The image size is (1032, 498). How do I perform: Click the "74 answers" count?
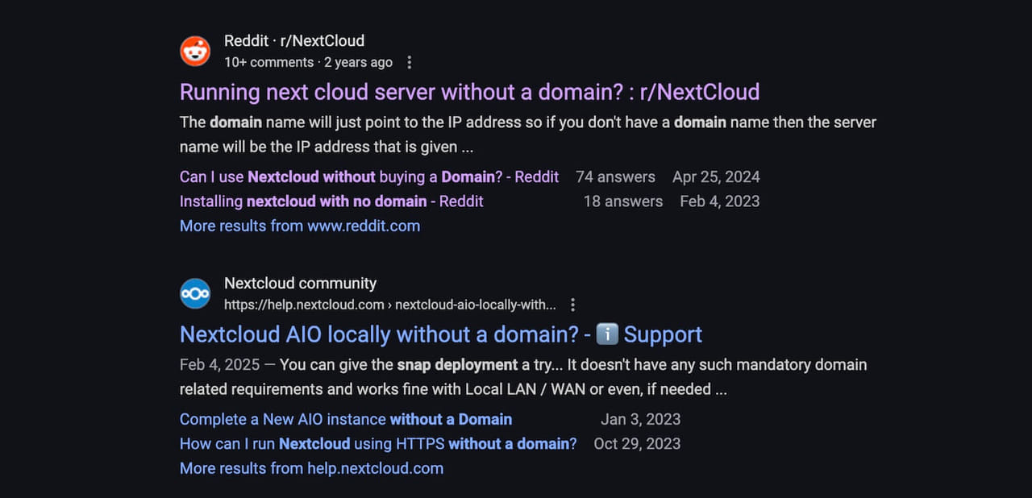(615, 176)
